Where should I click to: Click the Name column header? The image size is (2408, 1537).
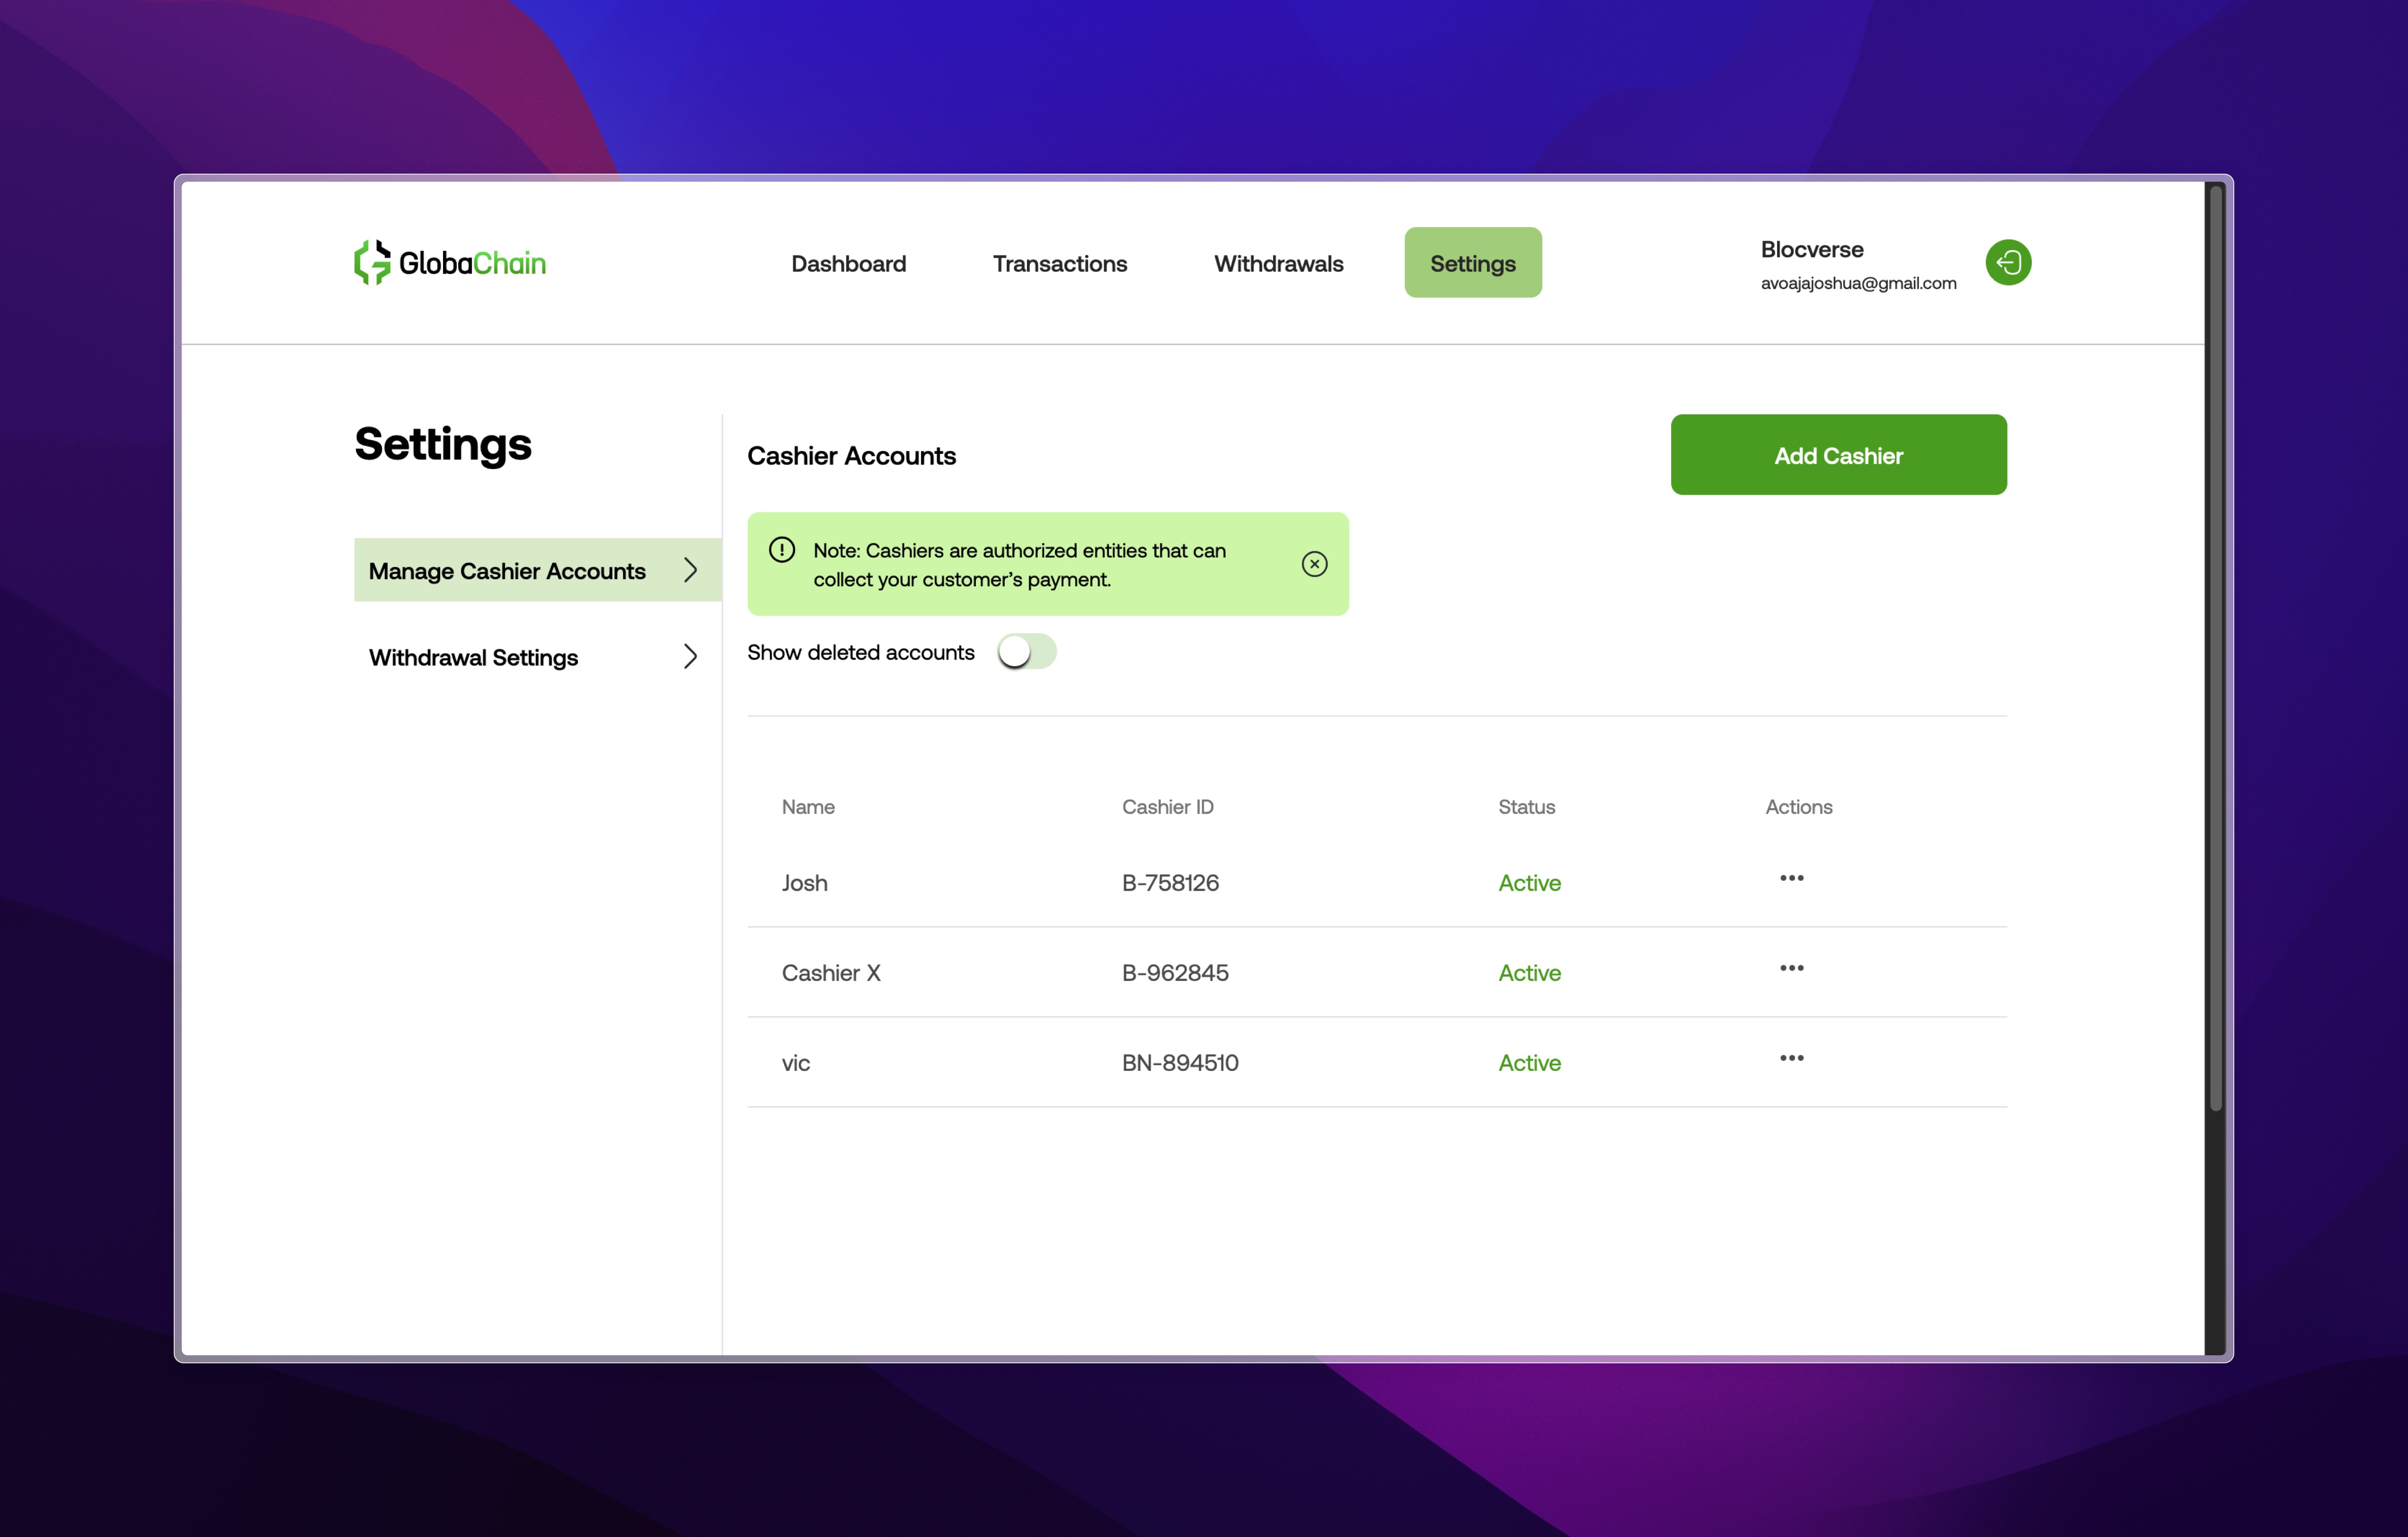click(808, 807)
